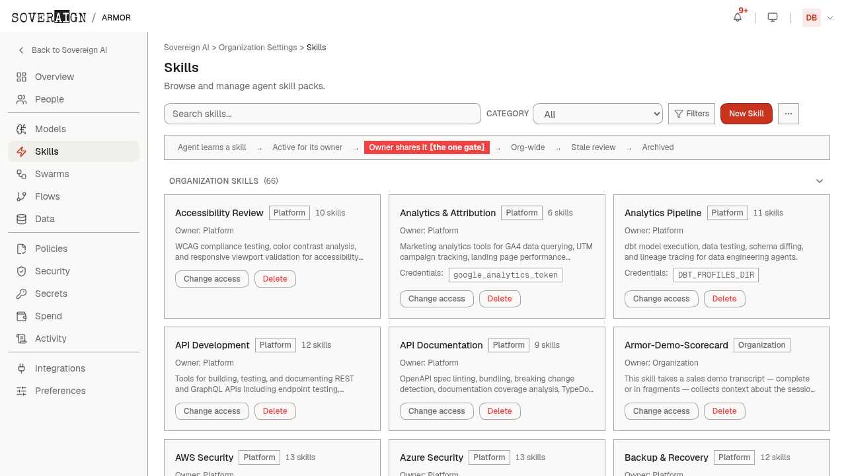846x476 pixels.
Task: Click the DBT_PROFILES_DIR credential
Action: tap(716, 275)
